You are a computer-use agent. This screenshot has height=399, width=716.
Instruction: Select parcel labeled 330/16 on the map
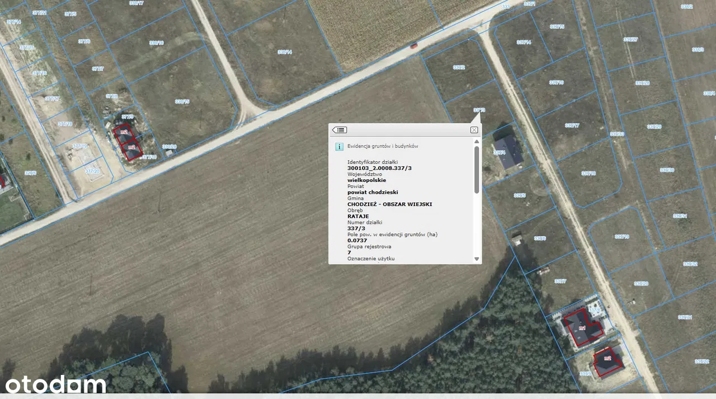tap(156, 43)
